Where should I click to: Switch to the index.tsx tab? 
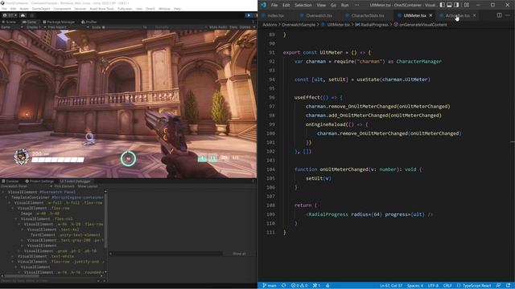coord(274,15)
